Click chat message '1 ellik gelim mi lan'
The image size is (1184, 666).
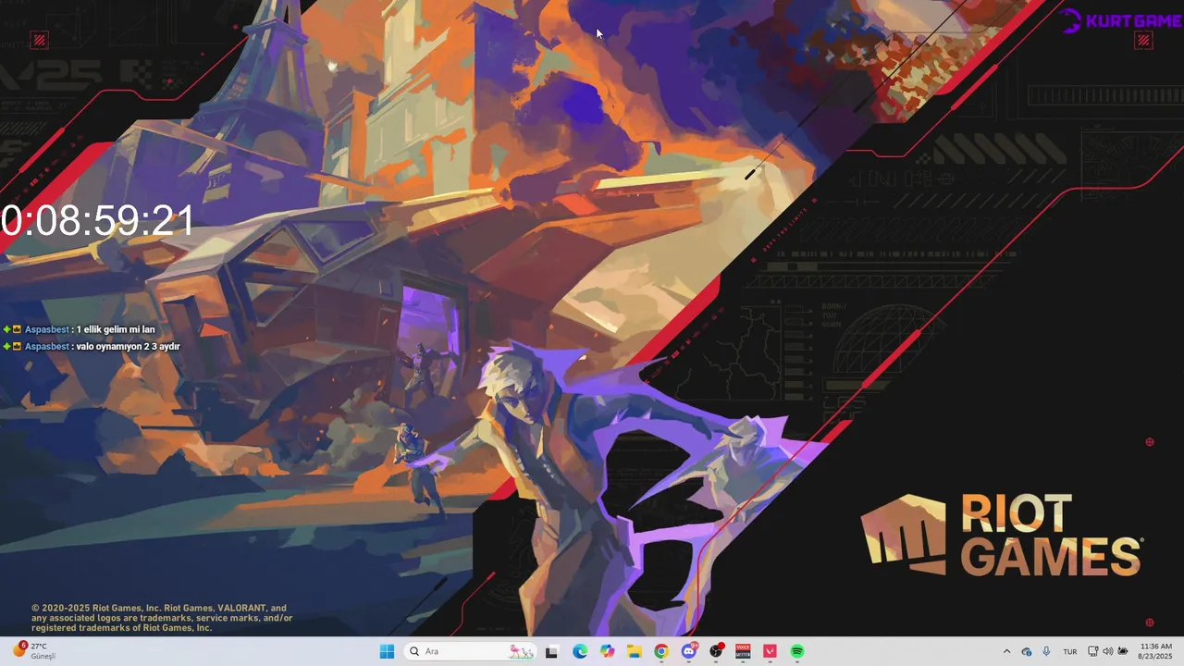pos(116,329)
